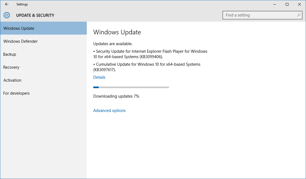This screenshot has width=306, height=179.
Task: Click the download progress bar
Action: pos(131,87)
